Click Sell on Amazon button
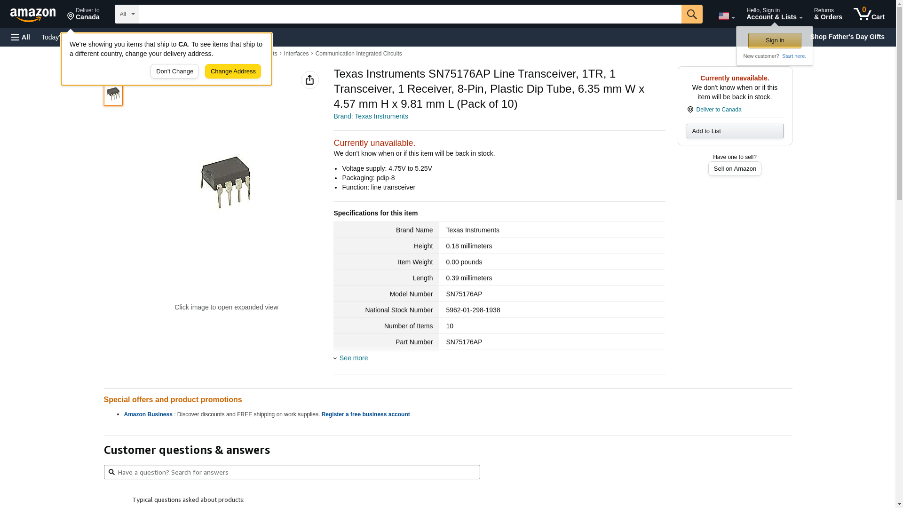This screenshot has height=508, width=903. (735, 169)
